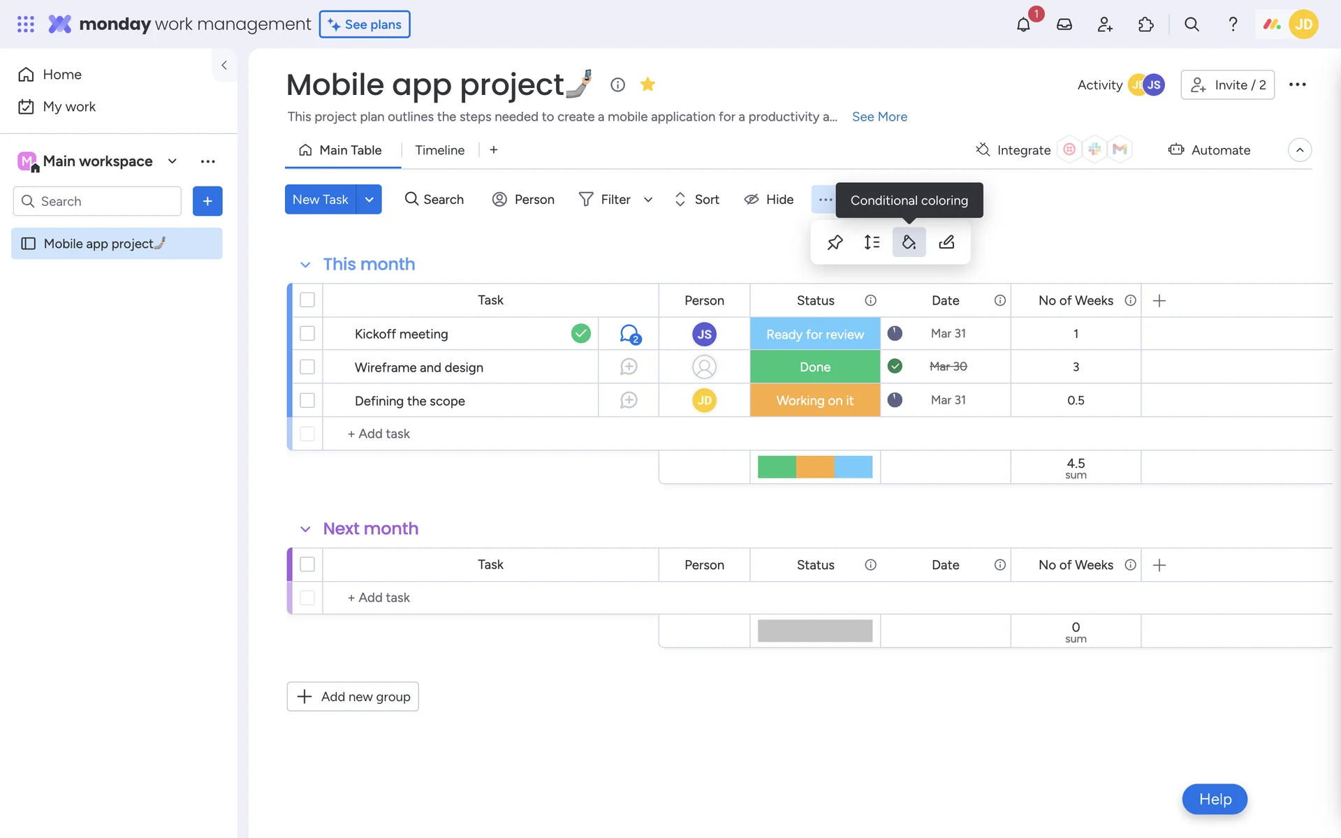Click the sidebar Search field
Image resolution: width=1341 pixels, height=838 pixels.
[98, 201]
